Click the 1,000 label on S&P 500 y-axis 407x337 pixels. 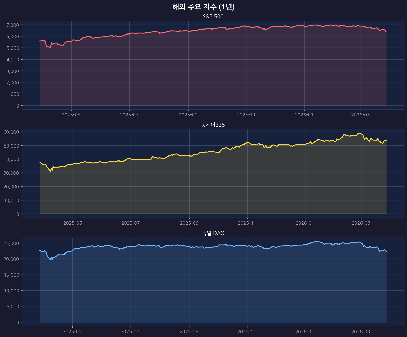pos(12,94)
